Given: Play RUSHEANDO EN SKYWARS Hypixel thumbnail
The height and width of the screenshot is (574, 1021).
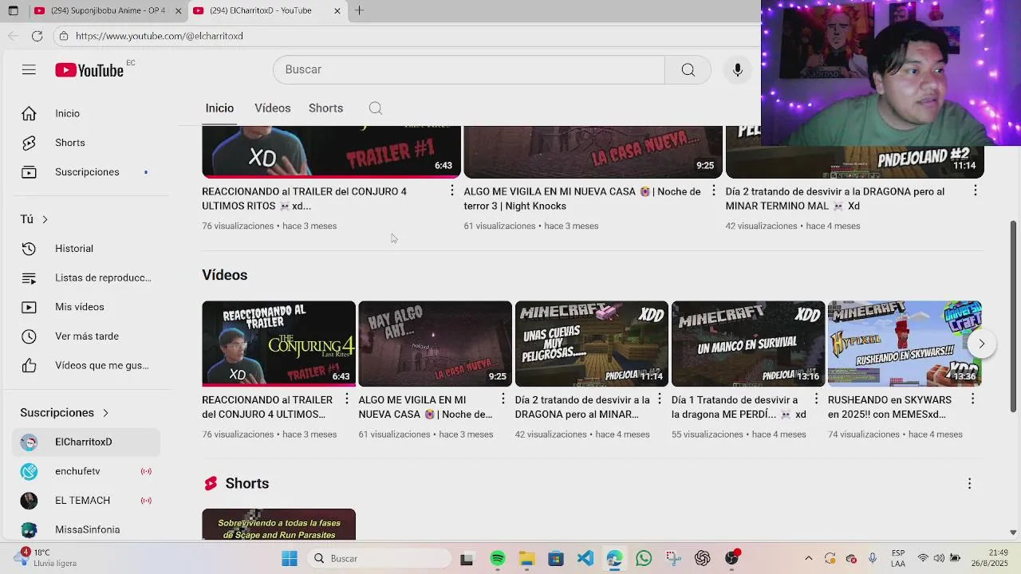Looking at the screenshot, I should 905,344.
